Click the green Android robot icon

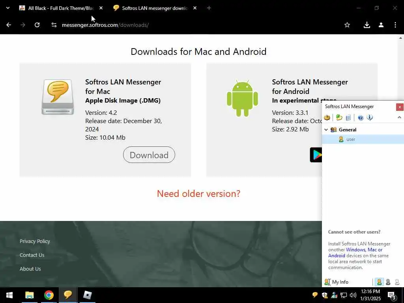coord(242,98)
